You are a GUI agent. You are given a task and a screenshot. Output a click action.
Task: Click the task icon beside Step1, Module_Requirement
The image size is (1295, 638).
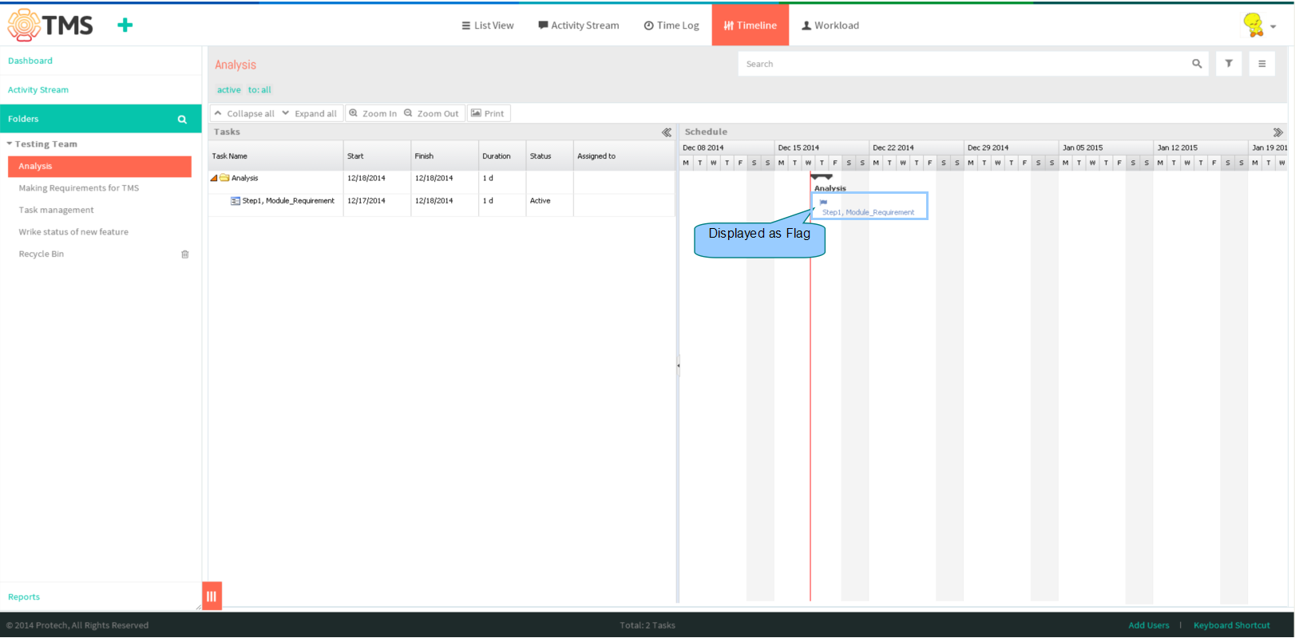(x=236, y=201)
